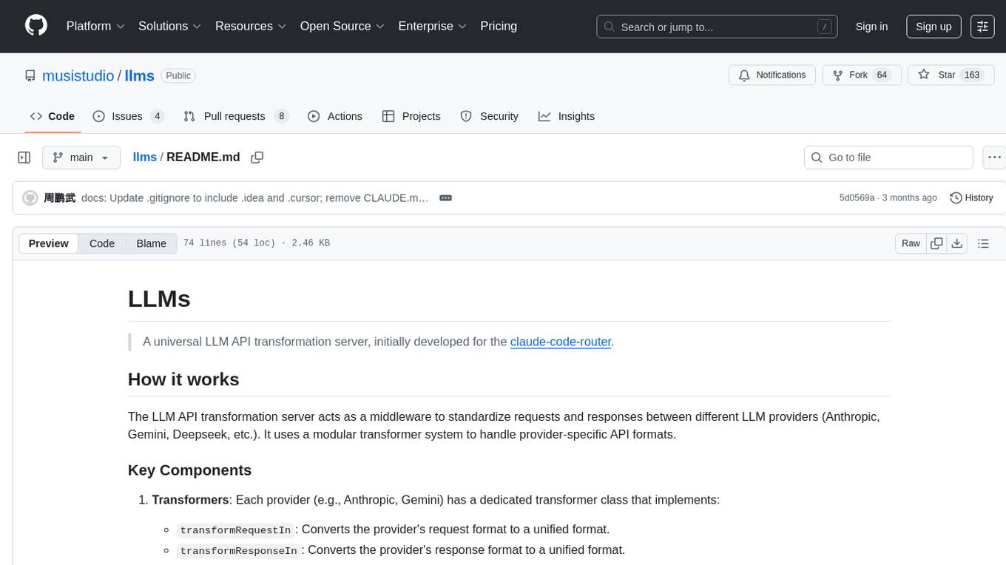Switch to the Pull requests tab

pos(235,116)
